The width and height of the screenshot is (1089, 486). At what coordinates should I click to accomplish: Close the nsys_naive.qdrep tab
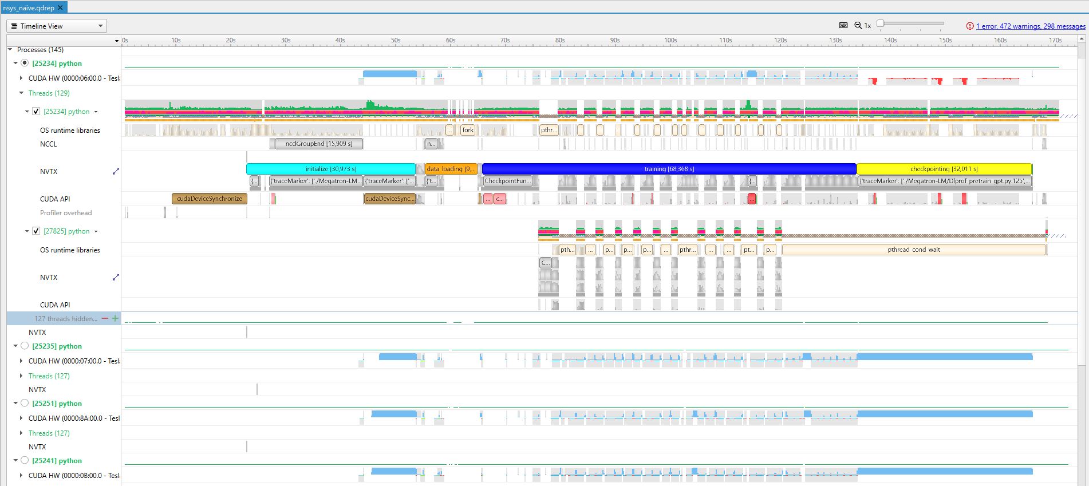tap(60, 7)
